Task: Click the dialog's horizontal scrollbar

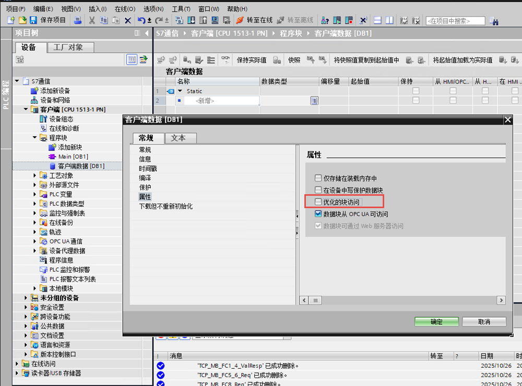Action: (x=402, y=300)
